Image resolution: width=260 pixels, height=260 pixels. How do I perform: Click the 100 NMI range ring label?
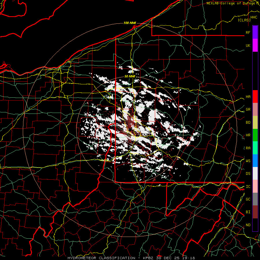click(130, 23)
